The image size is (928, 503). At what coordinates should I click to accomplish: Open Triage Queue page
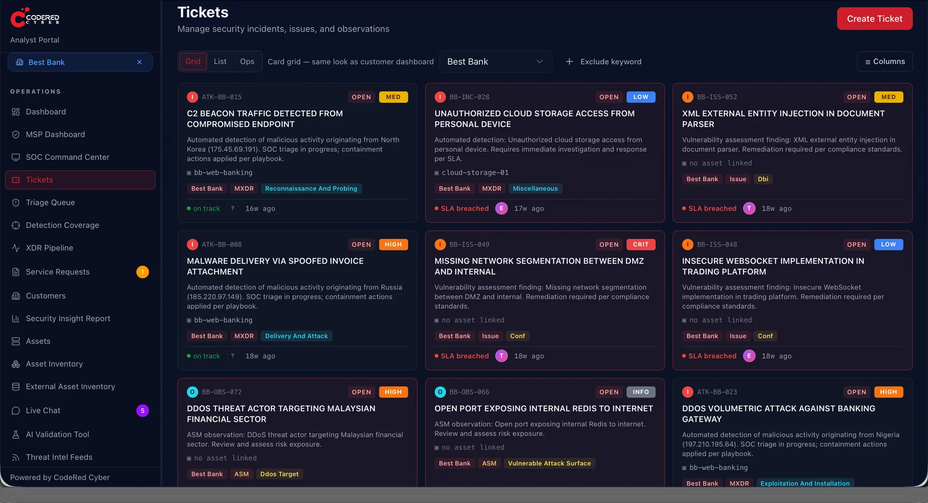click(x=80, y=202)
